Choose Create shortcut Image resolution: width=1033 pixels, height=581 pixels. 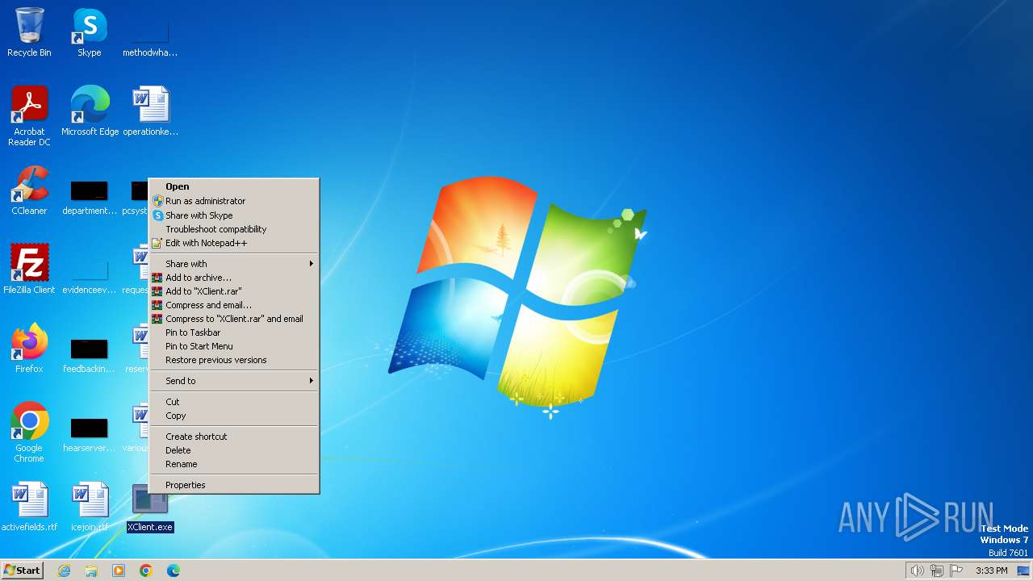[234, 437]
